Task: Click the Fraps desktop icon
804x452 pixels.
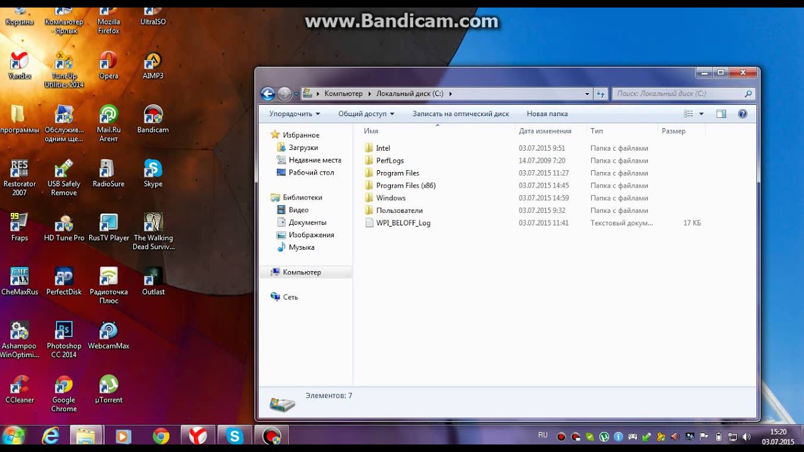Action: pos(19,228)
